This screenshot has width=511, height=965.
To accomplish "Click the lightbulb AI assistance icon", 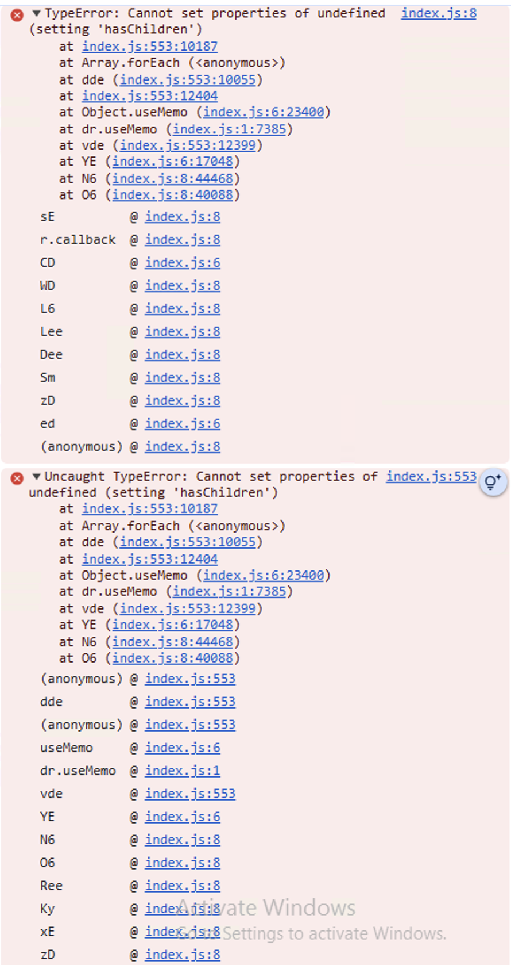I will (x=493, y=482).
